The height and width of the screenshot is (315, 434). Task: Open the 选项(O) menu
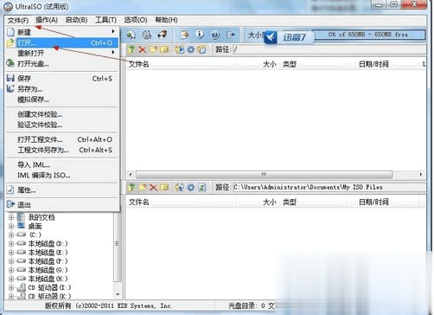(x=136, y=20)
